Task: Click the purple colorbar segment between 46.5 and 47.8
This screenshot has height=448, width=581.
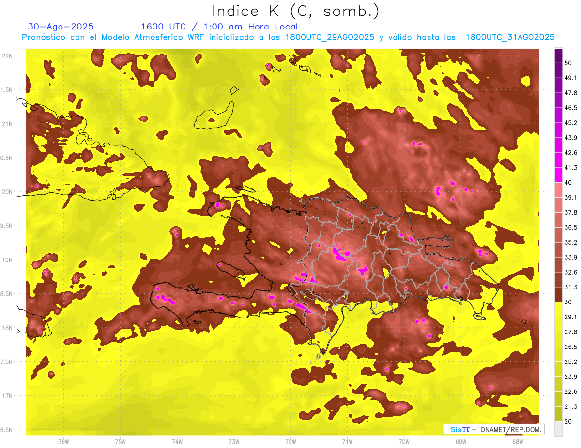Action: (x=558, y=101)
